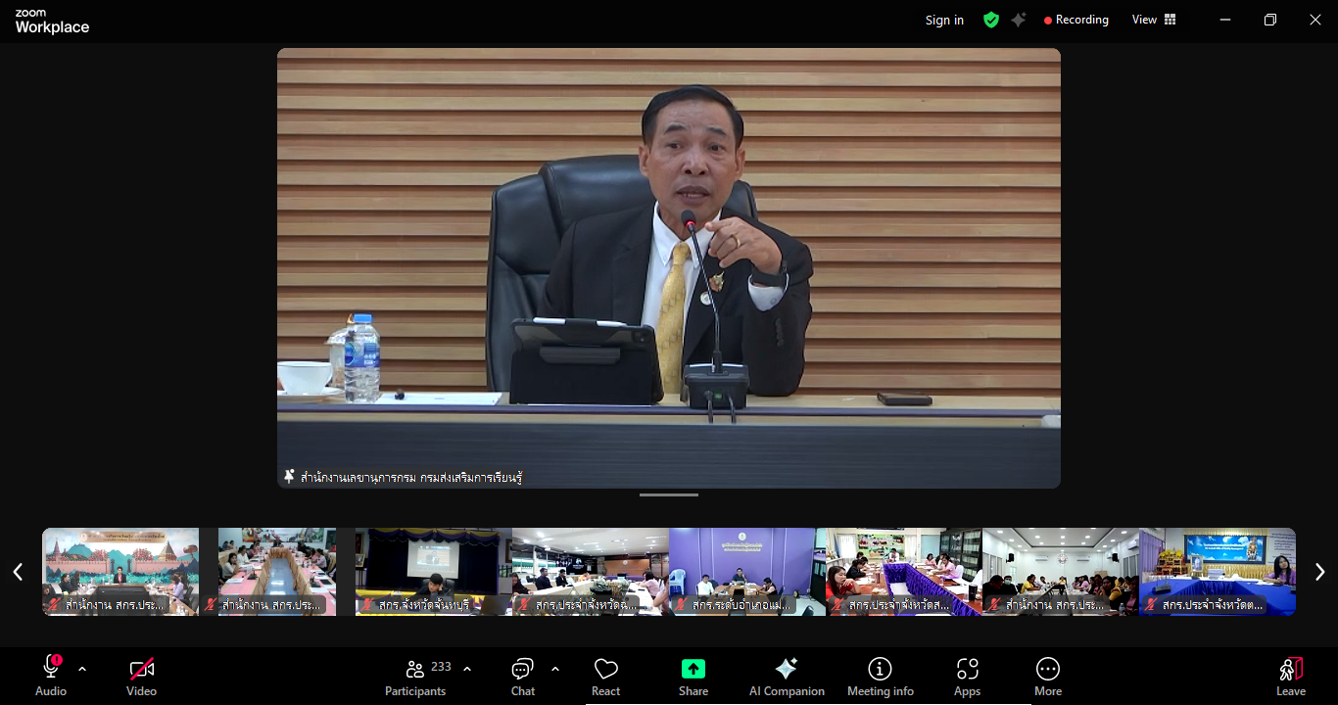
Task: Open the React heart menu
Action: click(x=606, y=676)
